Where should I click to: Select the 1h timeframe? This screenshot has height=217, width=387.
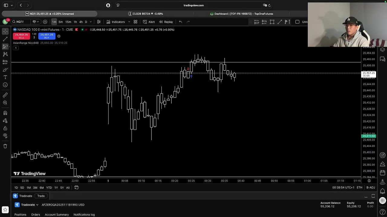tap(75, 22)
